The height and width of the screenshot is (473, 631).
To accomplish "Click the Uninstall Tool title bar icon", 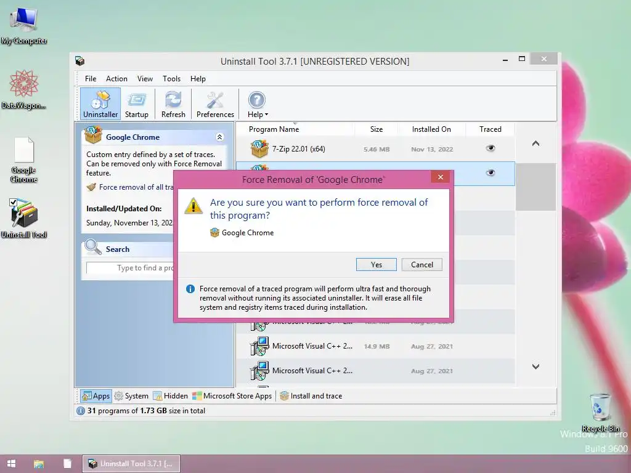I will (79, 61).
